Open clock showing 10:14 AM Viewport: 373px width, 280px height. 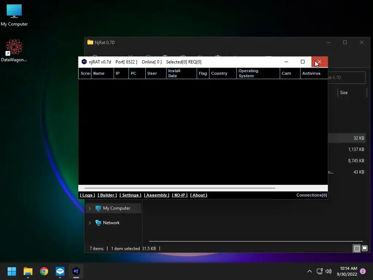(347, 271)
